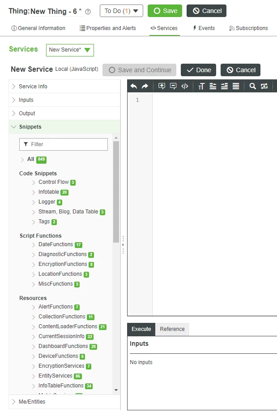277x413 pixels.
Task: Expand the Me/Entities section
Action: 64,402
